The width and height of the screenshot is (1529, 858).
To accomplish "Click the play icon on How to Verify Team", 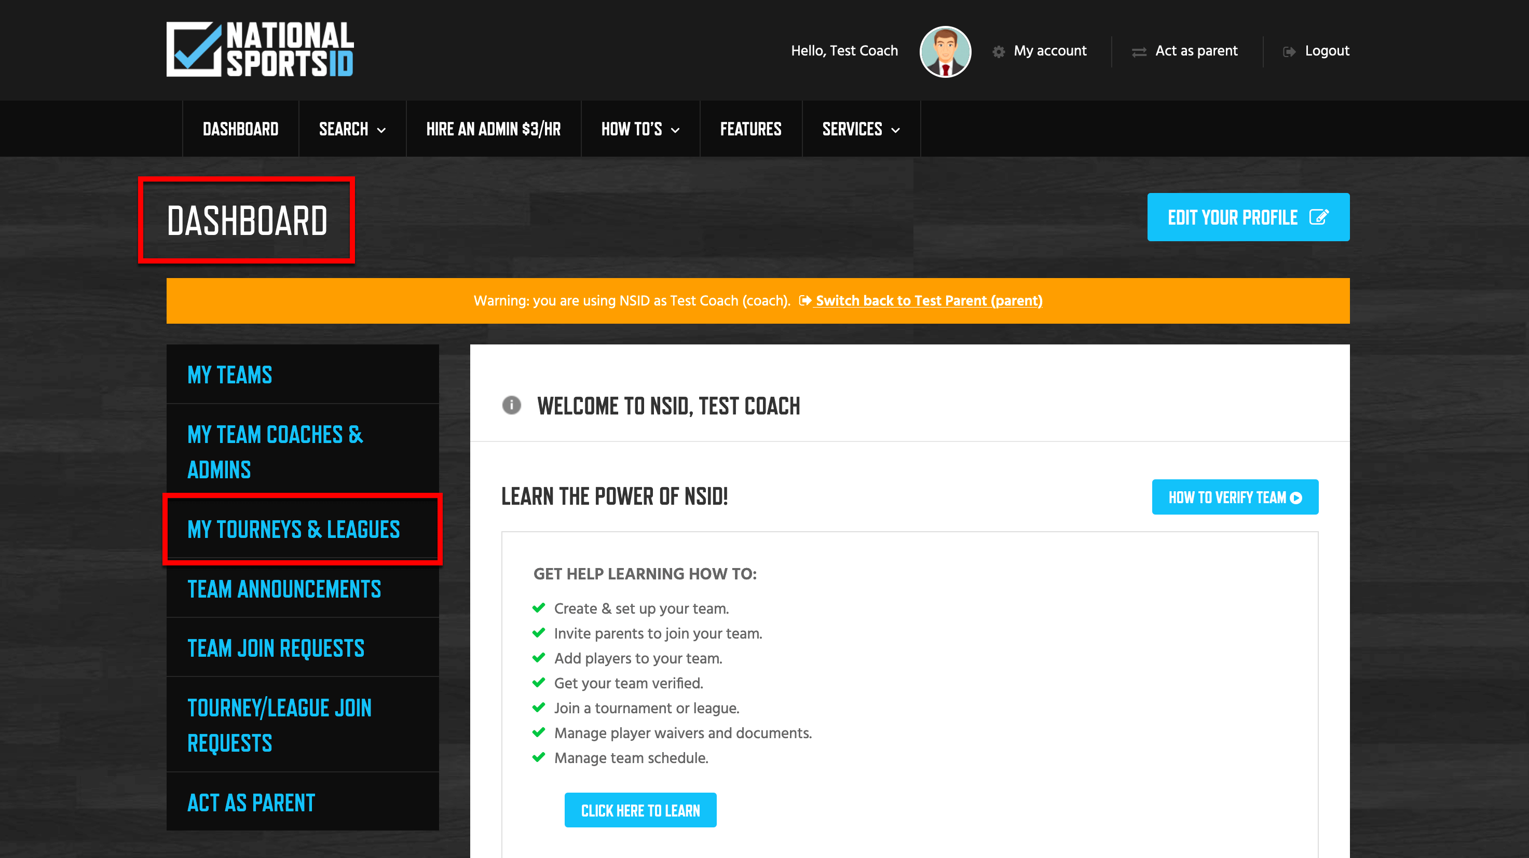I will [x=1296, y=498].
